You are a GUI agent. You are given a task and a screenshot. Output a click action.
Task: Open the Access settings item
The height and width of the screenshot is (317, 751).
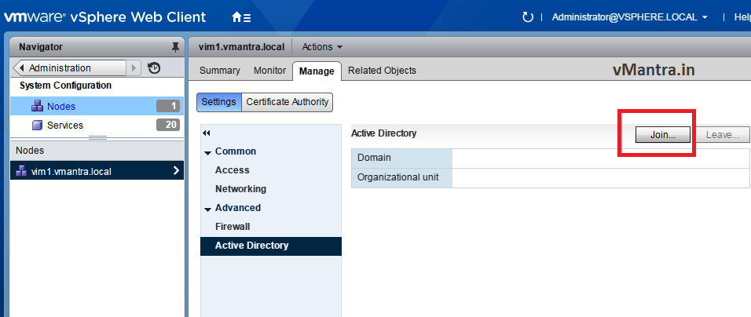click(233, 170)
